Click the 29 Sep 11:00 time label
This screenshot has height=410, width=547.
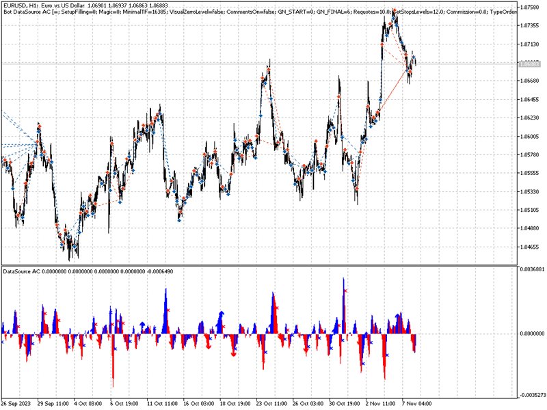[53, 403]
